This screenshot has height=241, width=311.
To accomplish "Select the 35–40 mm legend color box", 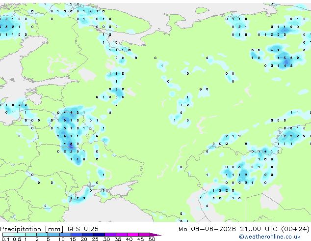I will point(121,235).
